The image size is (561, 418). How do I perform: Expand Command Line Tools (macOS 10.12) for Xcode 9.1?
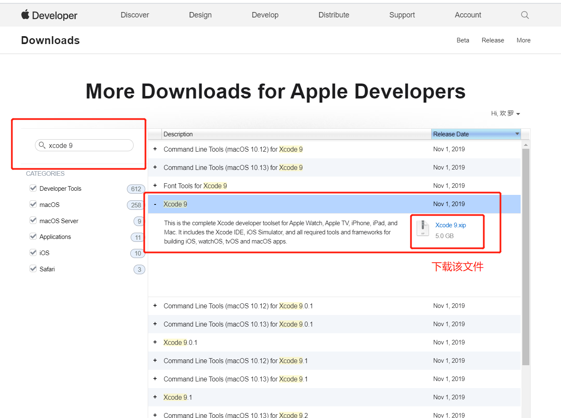tap(155, 360)
